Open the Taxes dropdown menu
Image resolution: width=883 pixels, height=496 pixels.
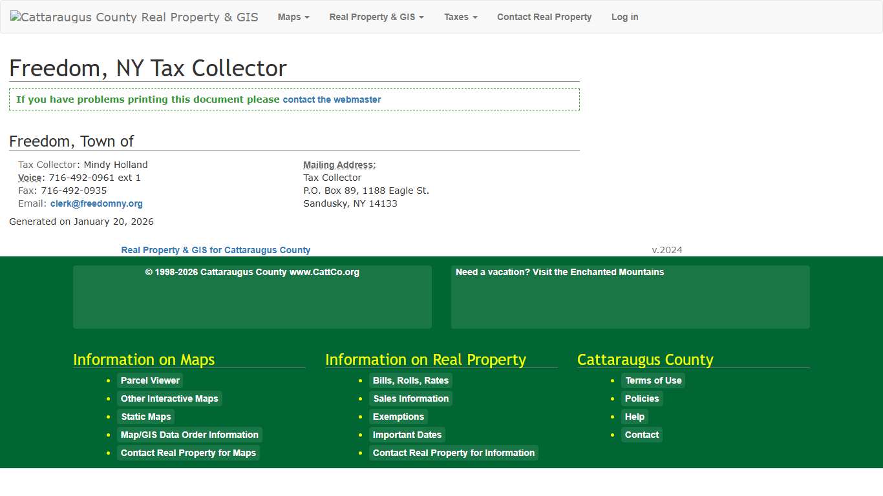[x=460, y=17]
